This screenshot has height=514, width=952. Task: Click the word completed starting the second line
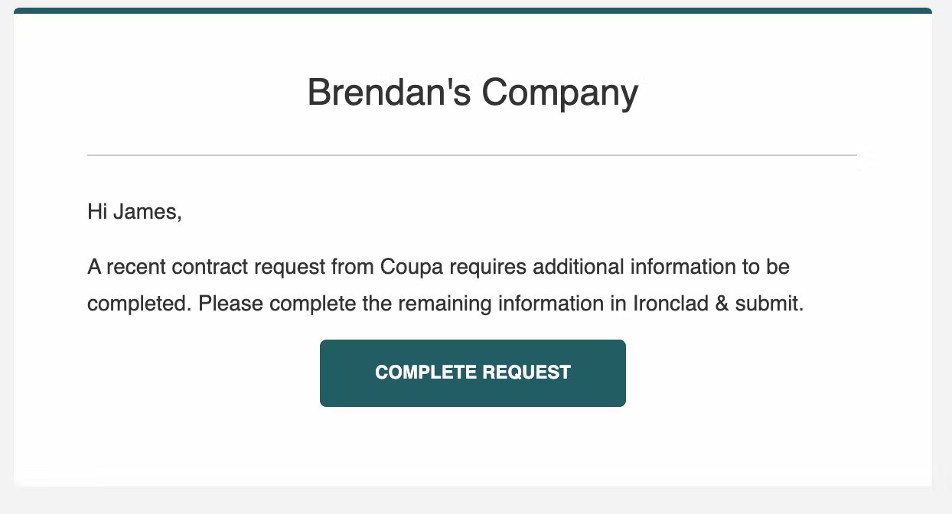138,304
